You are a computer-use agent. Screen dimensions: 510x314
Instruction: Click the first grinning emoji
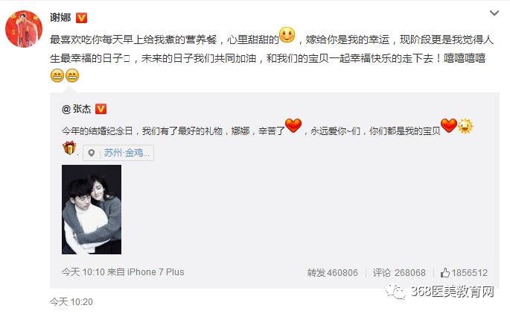click(57, 75)
